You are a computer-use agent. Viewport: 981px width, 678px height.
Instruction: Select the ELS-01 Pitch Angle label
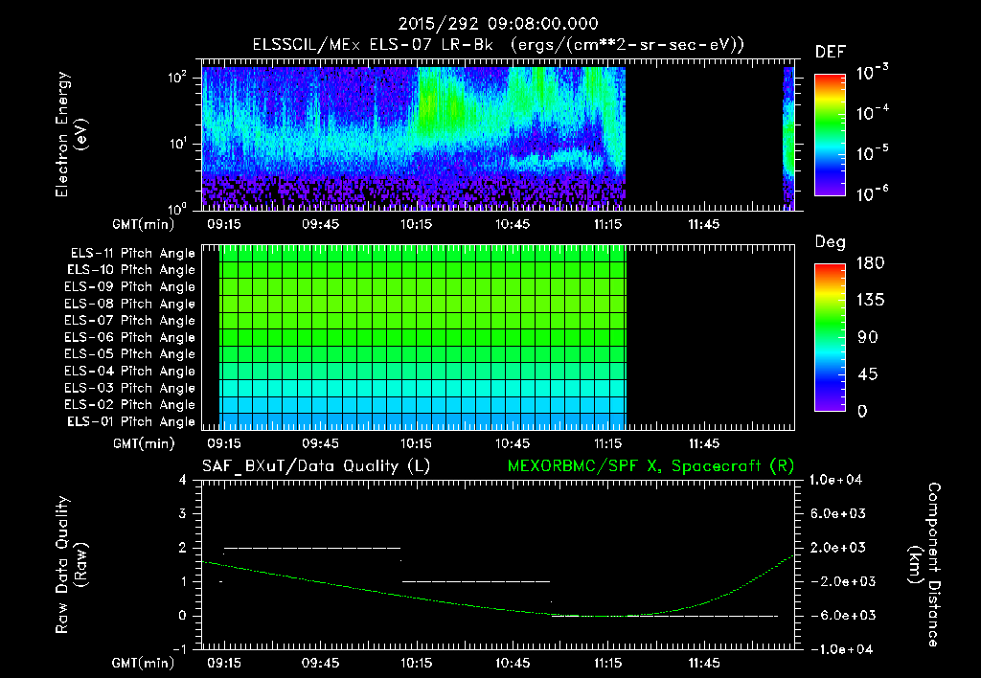point(131,421)
